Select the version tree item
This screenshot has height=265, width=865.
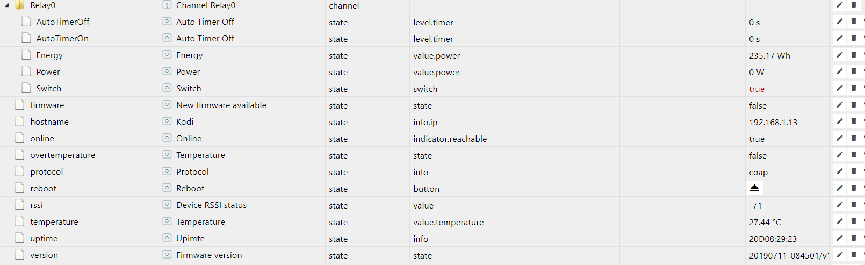(x=44, y=255)
